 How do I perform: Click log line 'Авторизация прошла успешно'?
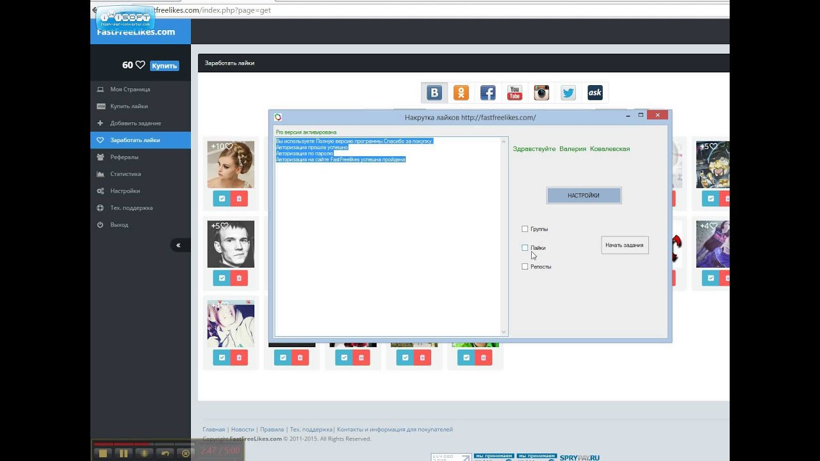[x=312, y=147]
